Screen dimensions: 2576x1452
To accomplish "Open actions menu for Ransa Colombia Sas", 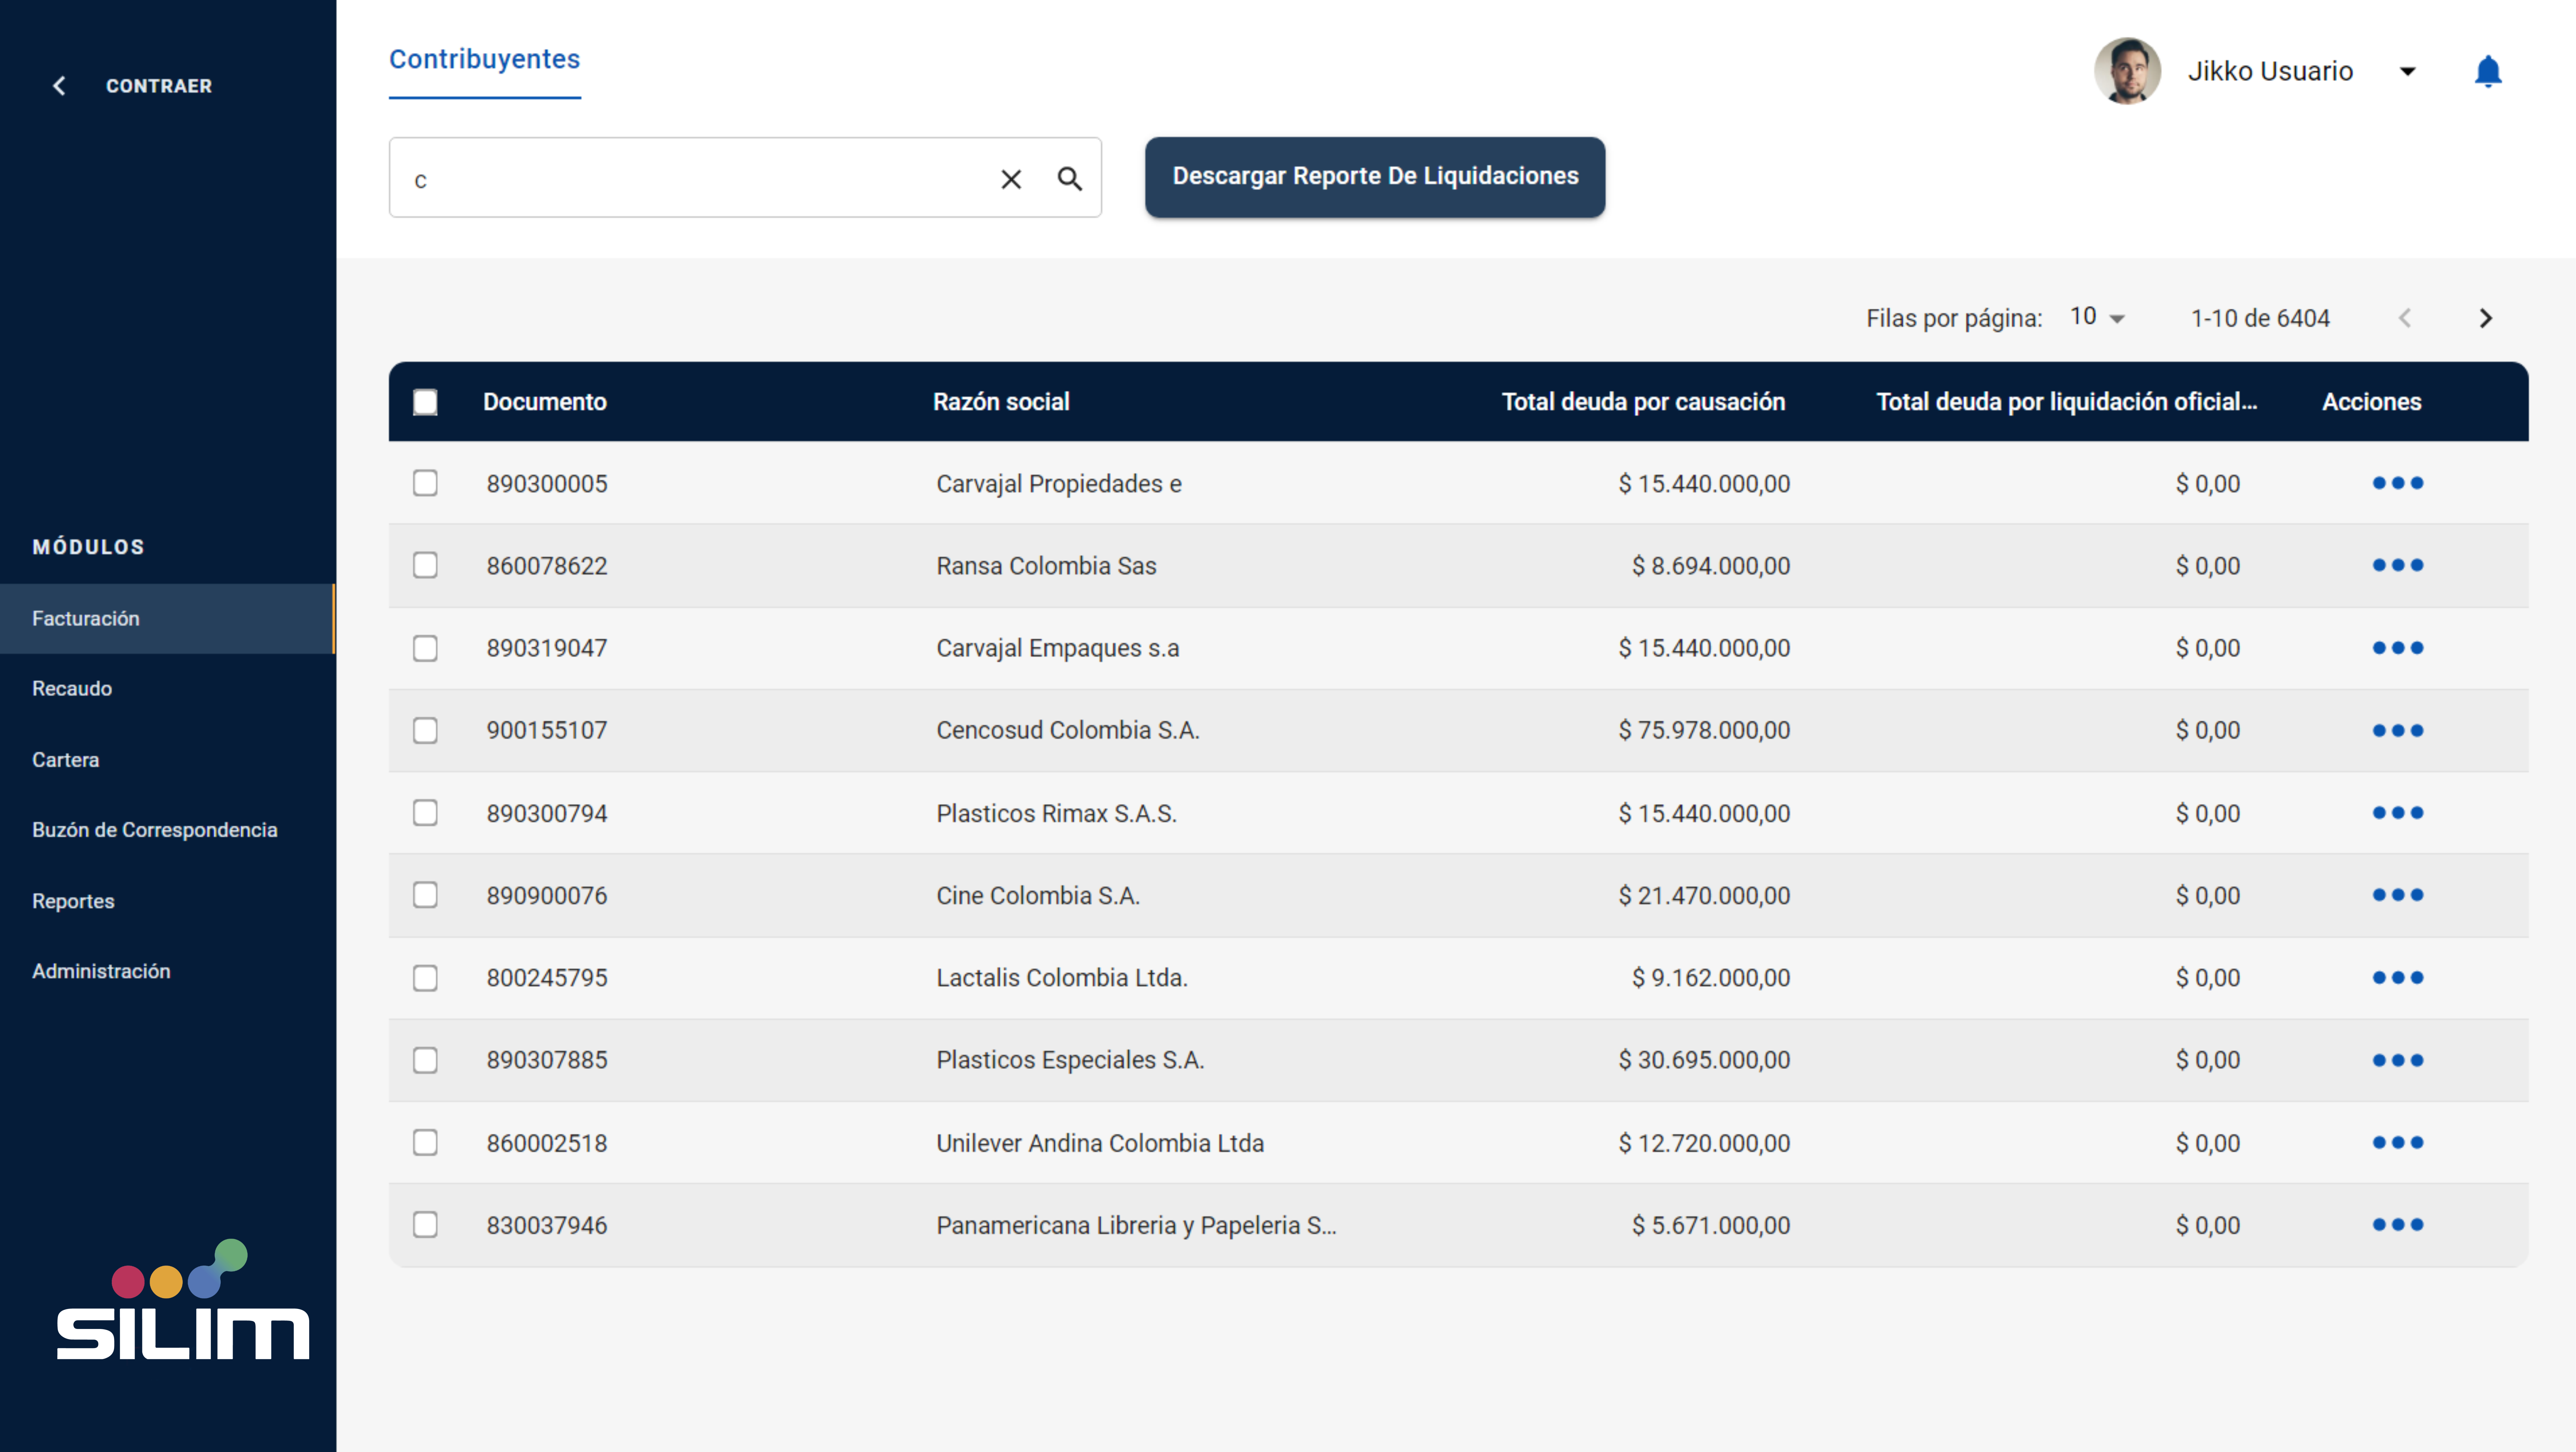I will click(x=2398, y=565).
